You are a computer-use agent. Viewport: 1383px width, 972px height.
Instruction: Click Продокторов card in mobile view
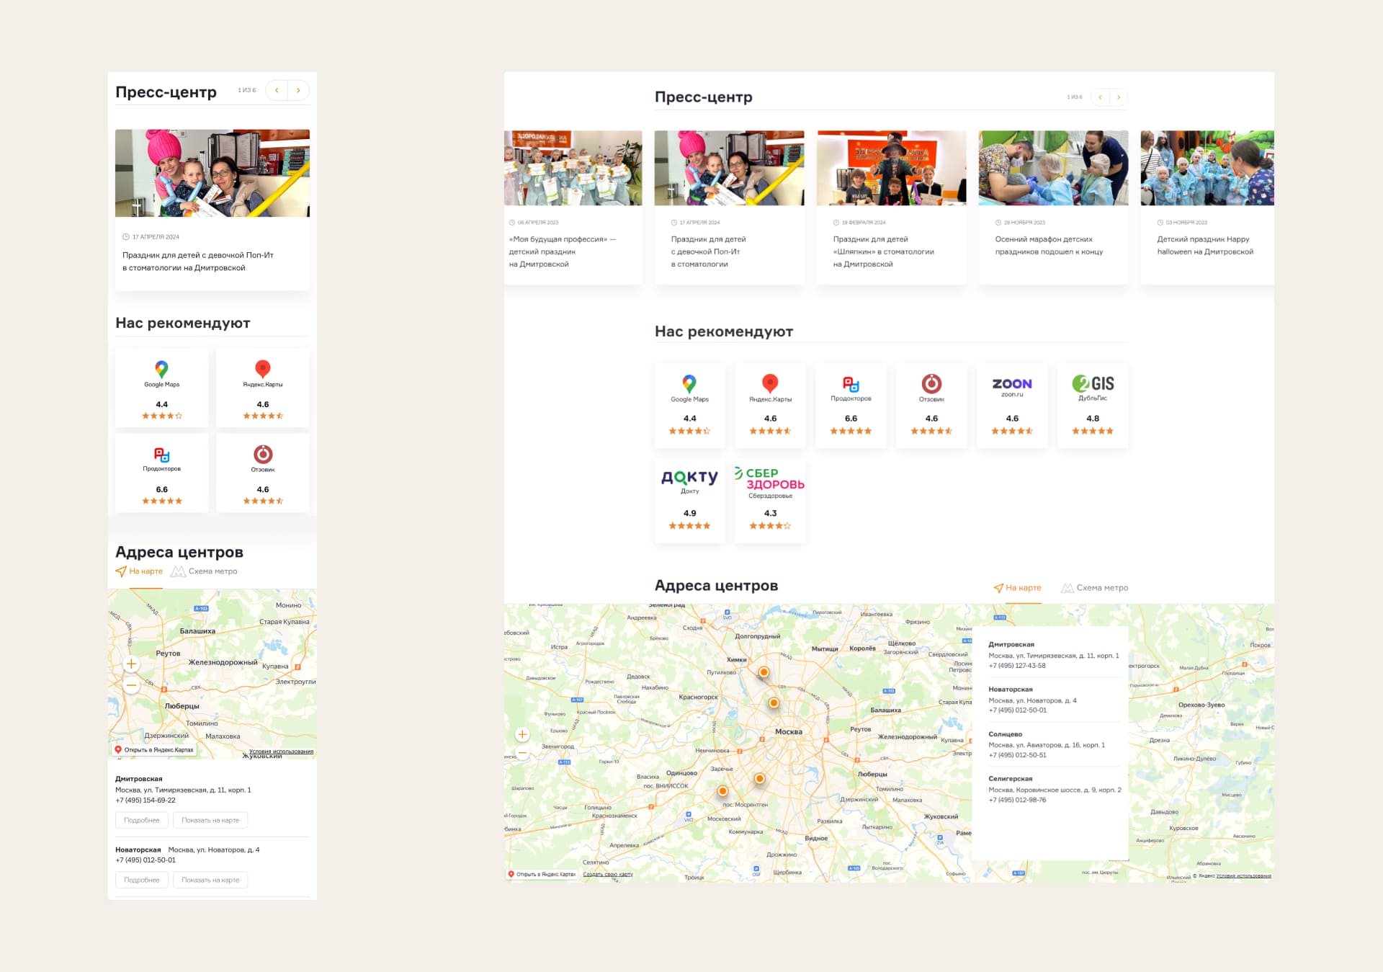162,473
